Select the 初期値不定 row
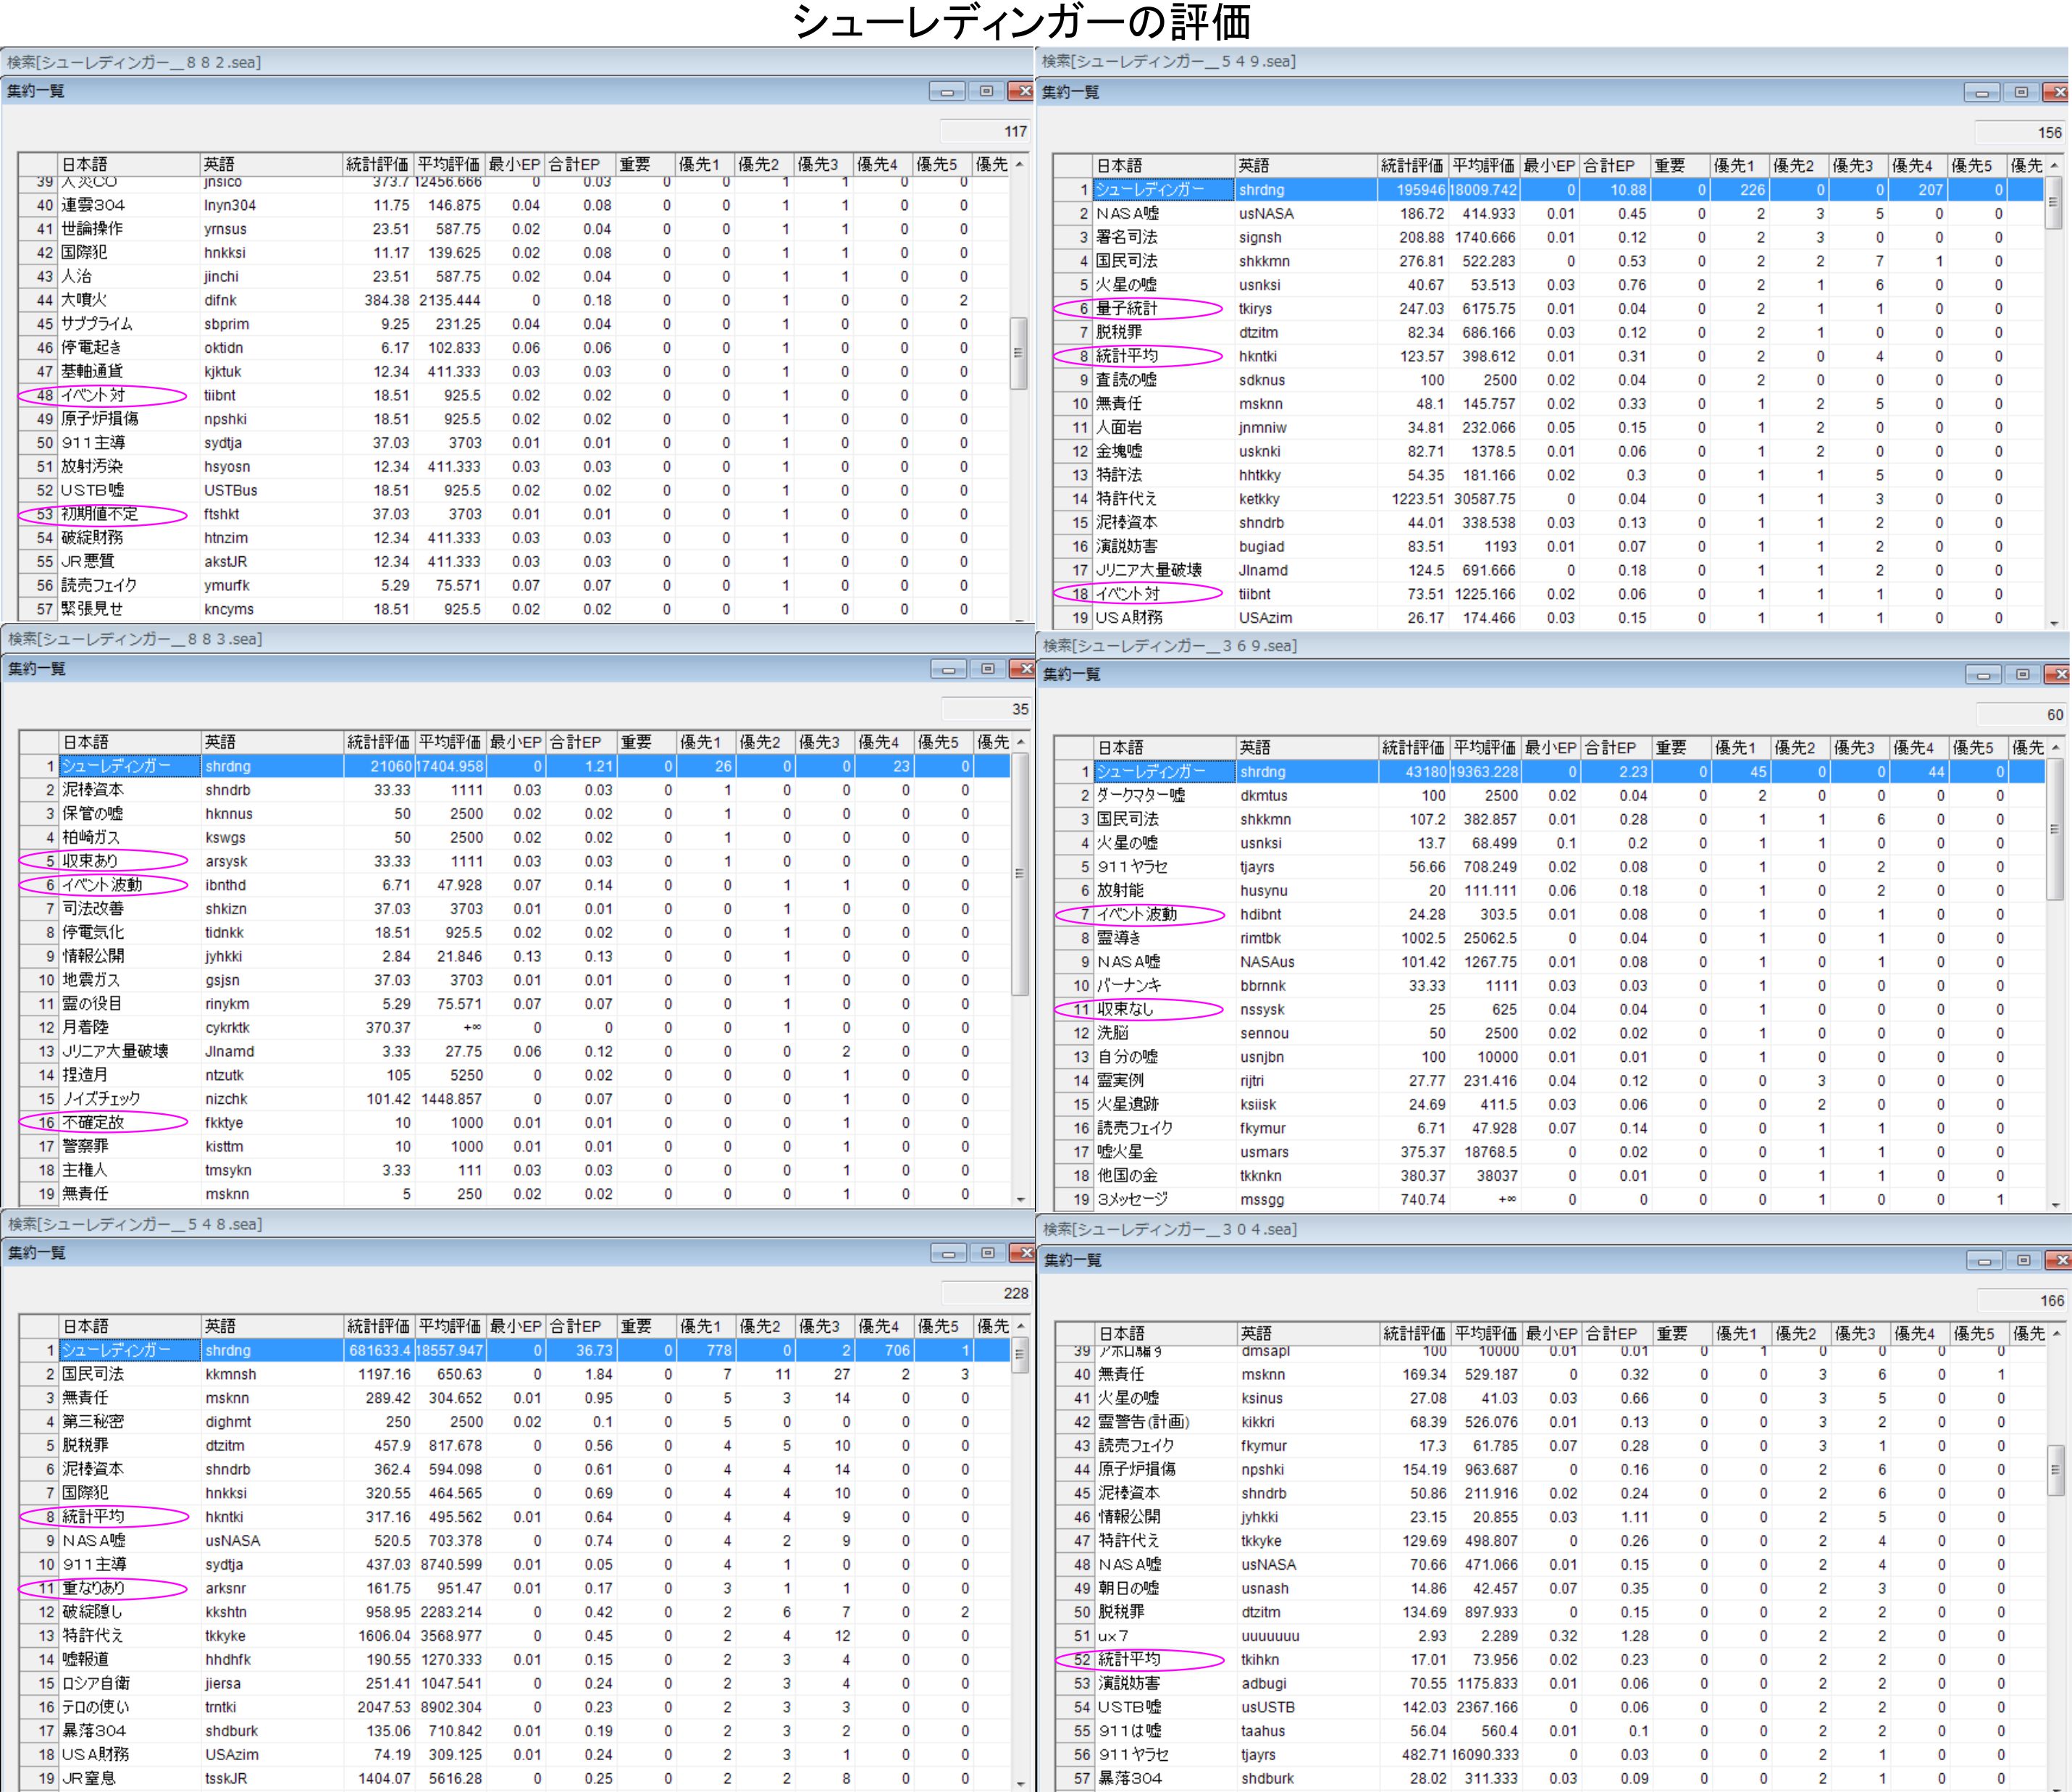This screenshot has width=2072, height=1792. click(x=99, y=514)
